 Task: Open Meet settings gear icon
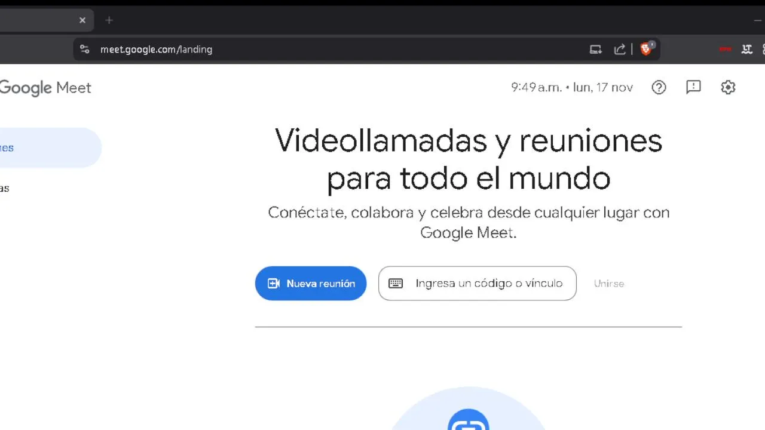(x=728, y=88)
